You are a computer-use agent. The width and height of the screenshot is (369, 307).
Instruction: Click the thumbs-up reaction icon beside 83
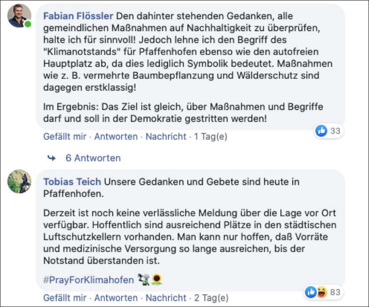pos(311,292)
